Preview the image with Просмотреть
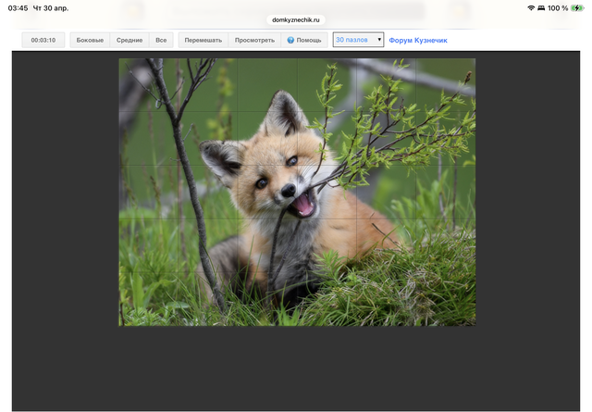 click(x=254, y=41)
